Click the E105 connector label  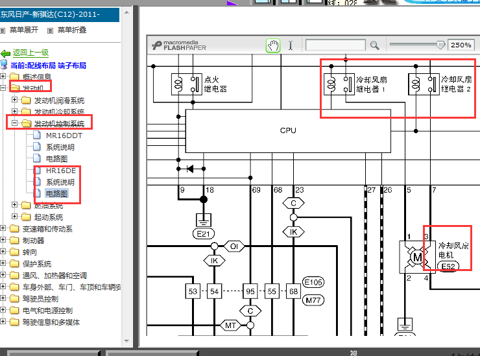(313, 282)
